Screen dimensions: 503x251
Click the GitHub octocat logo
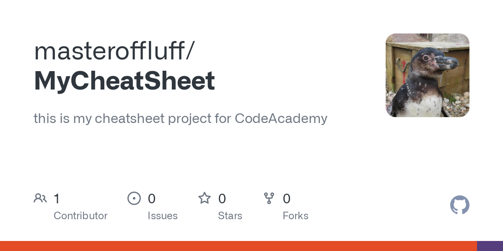[460, 205]
